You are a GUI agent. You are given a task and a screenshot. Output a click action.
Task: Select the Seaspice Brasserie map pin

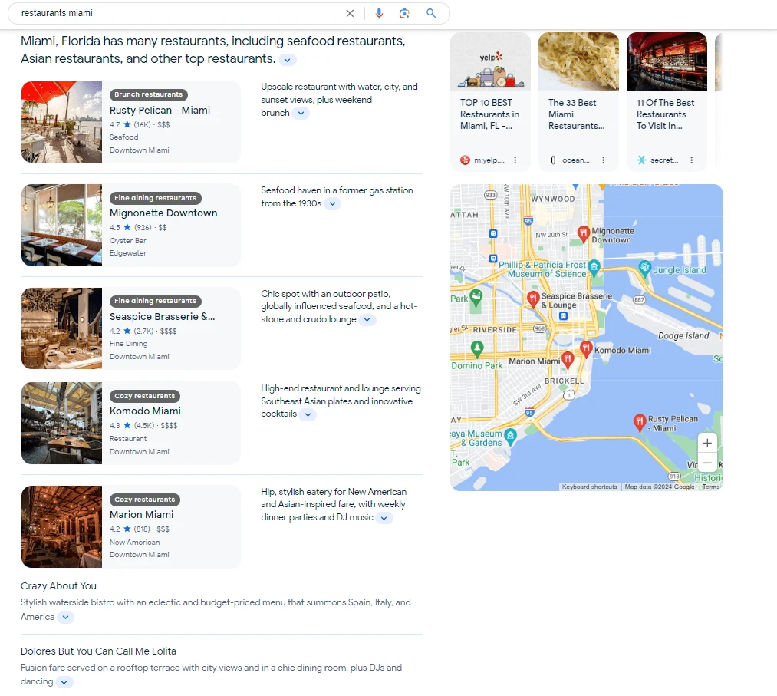pyautogui.click(x=532, y=299)
